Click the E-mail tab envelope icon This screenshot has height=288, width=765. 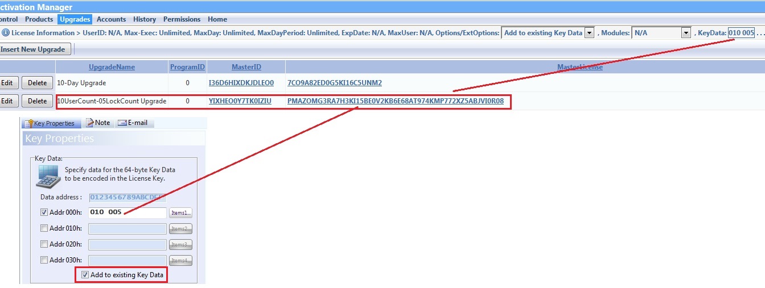[x=121, y=123]
